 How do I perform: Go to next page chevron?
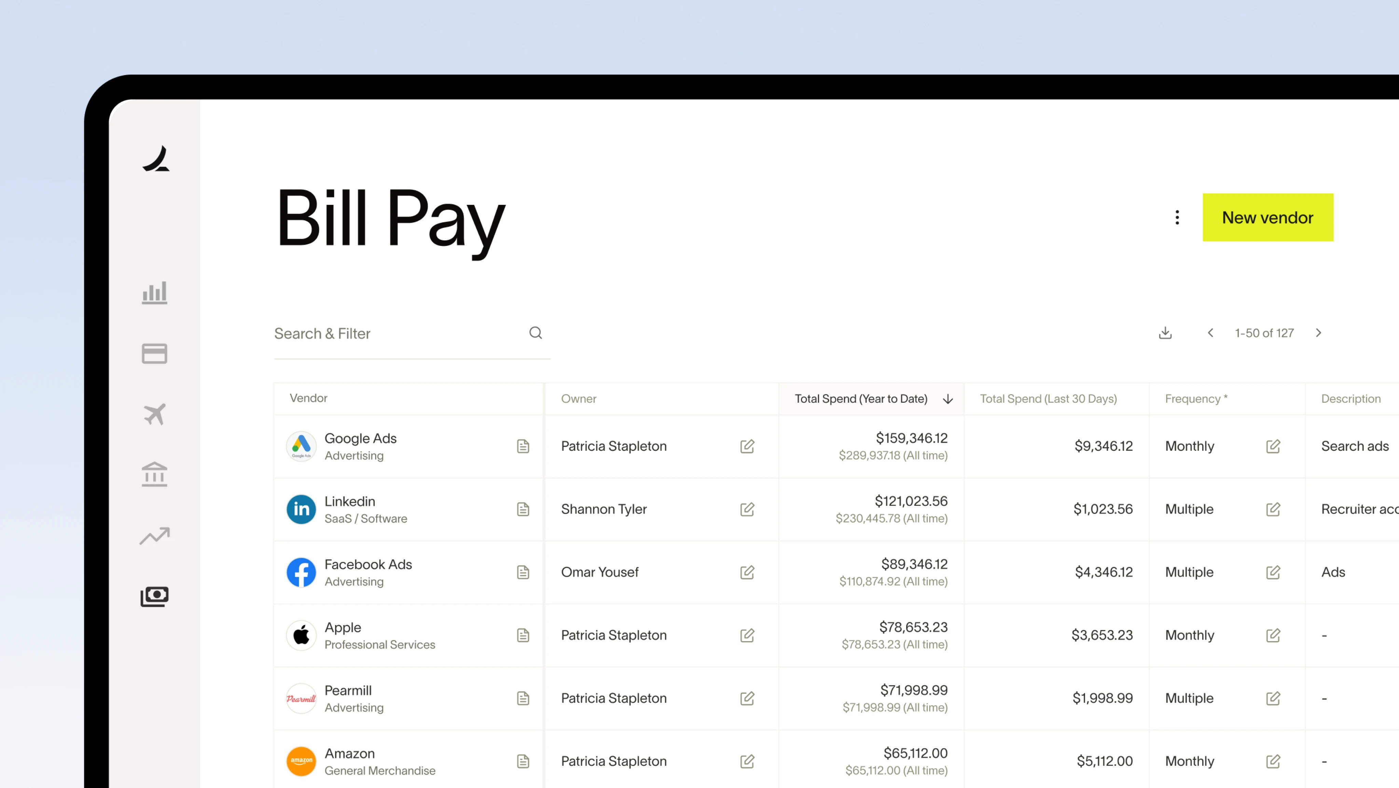1319,333
